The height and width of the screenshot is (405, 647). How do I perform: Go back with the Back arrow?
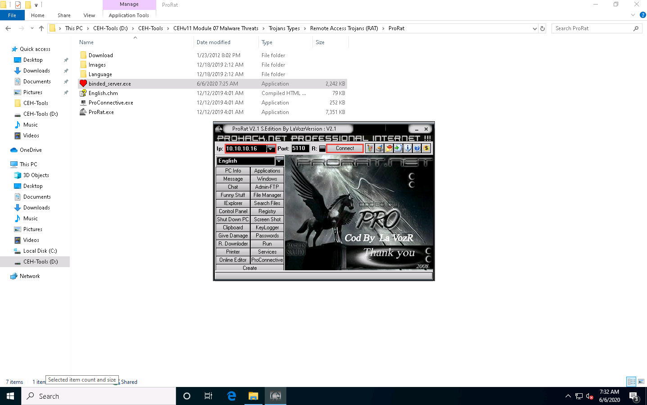(8, 28)
